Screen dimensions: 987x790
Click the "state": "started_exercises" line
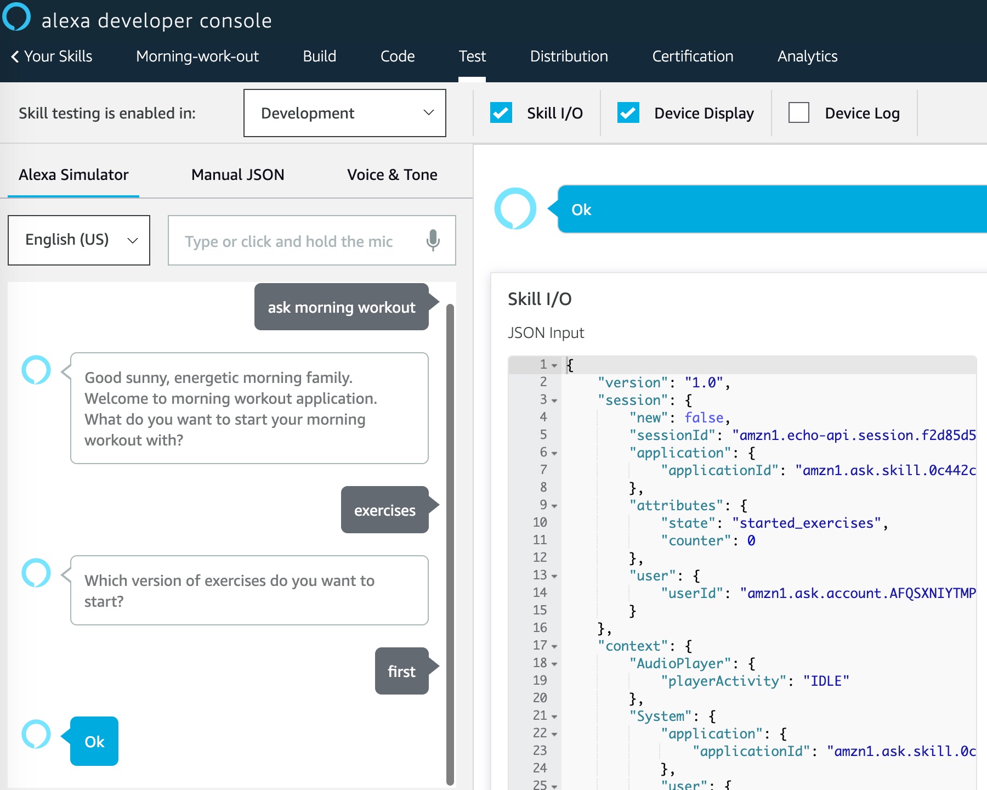774,523
